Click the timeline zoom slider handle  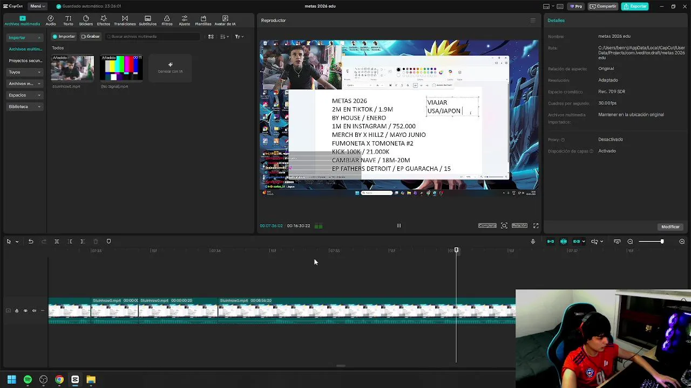pyautogui.click(x=662, y=241)
